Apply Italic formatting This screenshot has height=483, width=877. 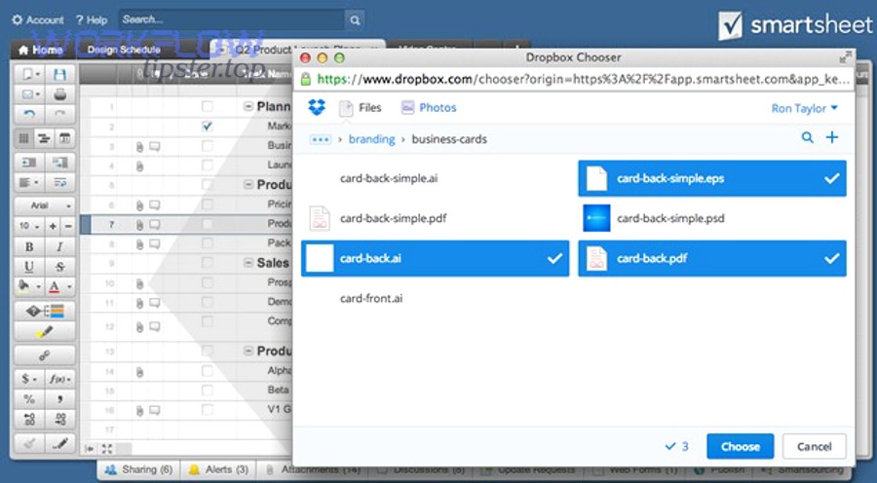tap(59, 246)
